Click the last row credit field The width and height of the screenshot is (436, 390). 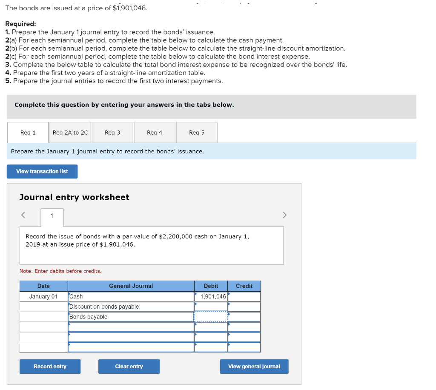244,347
